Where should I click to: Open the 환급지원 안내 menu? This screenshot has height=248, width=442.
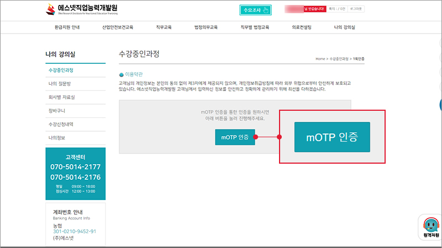coord(68,27)
